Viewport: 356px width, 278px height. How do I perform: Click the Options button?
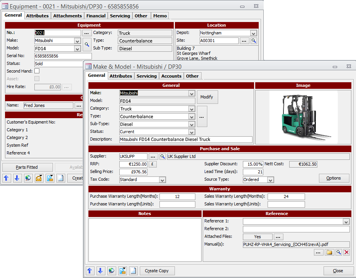coord(334,178)
